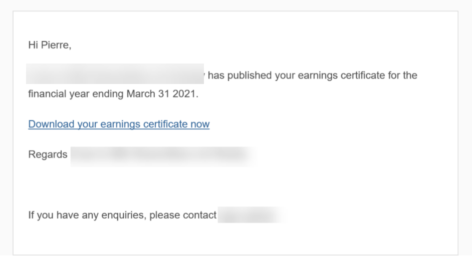Click the word 'Regards'
This screenshot has height=267, width=472.
48,154
